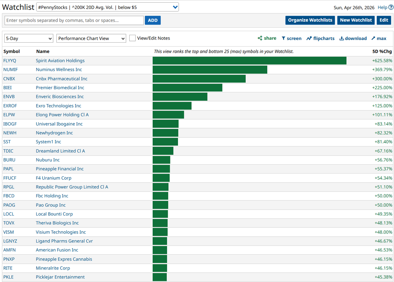
Task: Open the BIEI symbol link
Action: 8,88
